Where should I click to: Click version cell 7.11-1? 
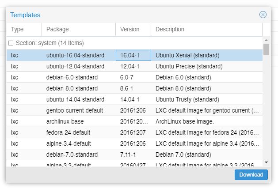[x=133, y=154]
